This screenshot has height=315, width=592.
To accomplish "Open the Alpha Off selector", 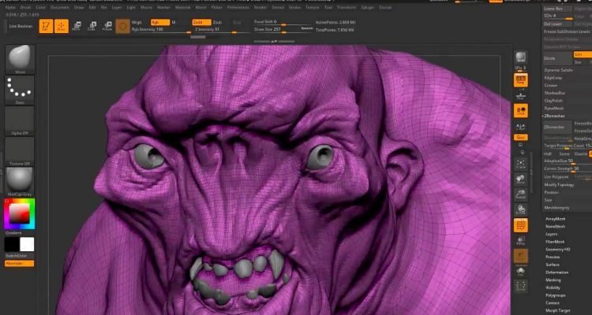I will coord(20,120).
